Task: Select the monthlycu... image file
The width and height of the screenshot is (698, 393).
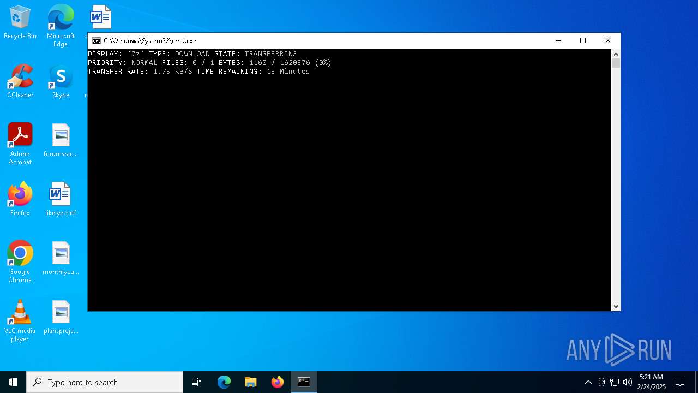Action: tap(61, 259)
